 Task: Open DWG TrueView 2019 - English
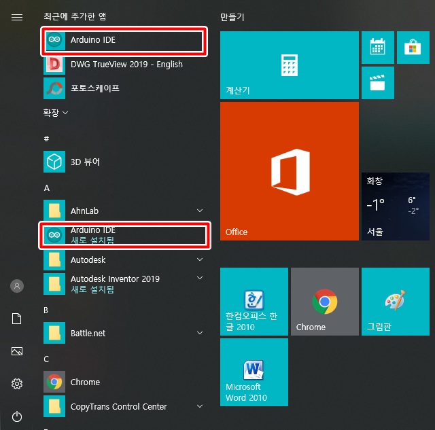tap(124, 65)
